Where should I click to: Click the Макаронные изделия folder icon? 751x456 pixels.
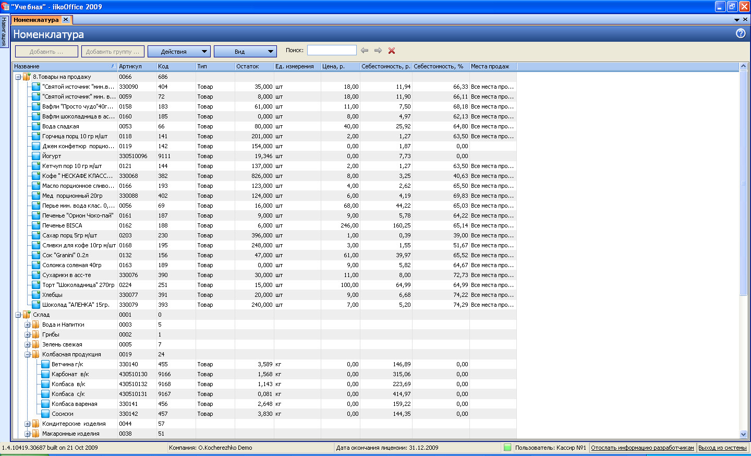(36, 434)
